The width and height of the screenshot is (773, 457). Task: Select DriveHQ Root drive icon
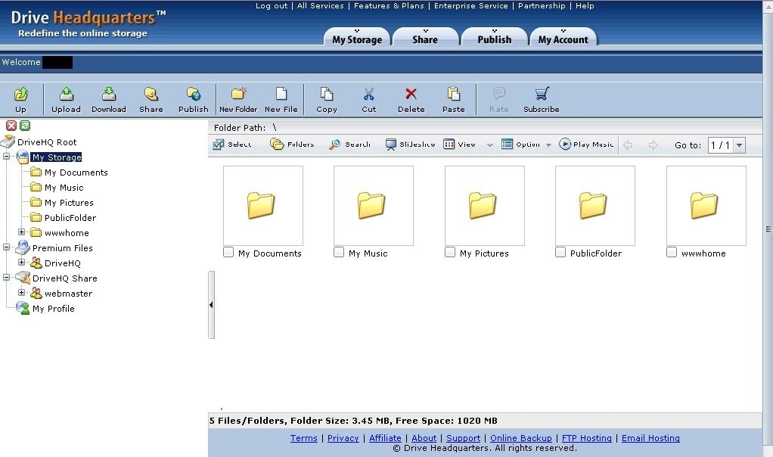tap(8, 142)
